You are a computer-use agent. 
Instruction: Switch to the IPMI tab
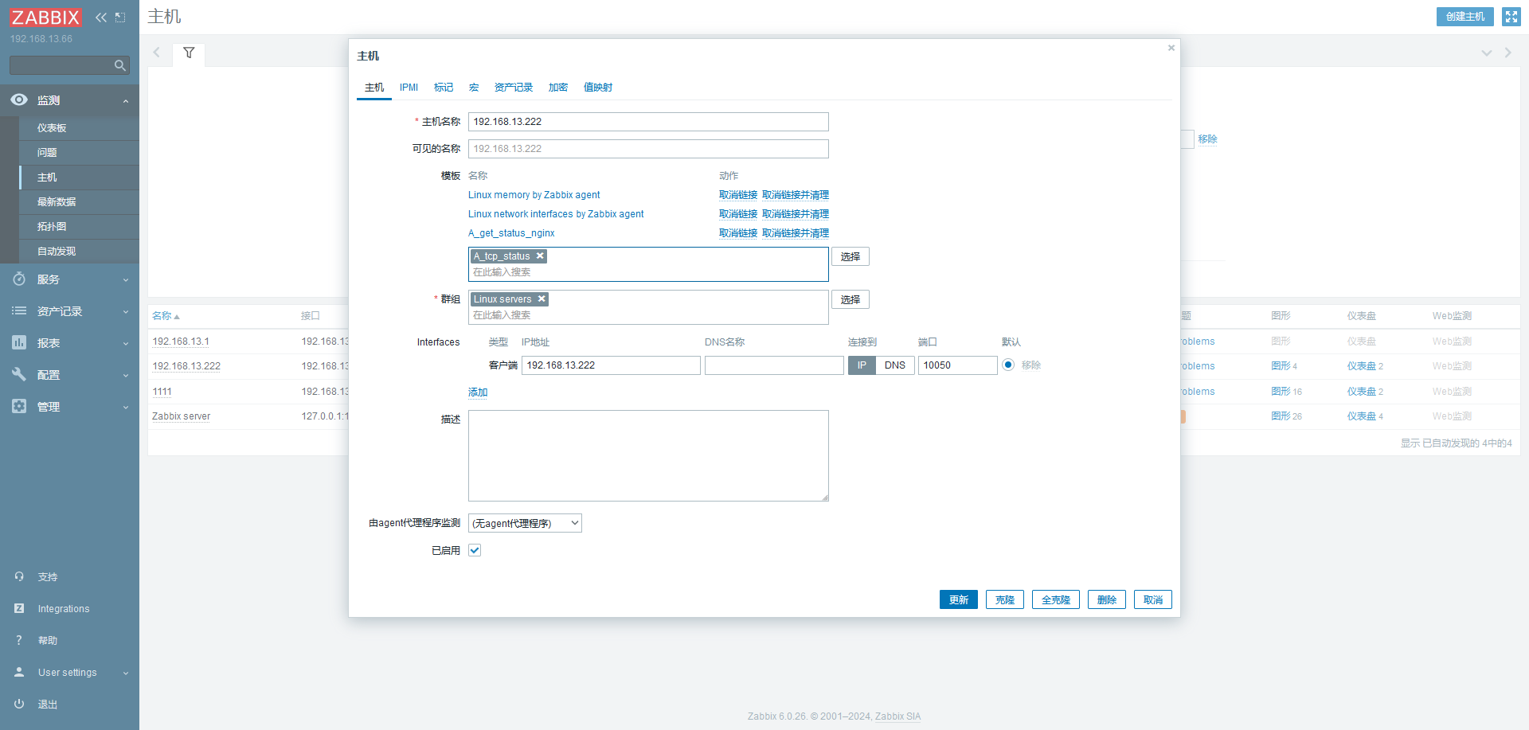[409, 88]
